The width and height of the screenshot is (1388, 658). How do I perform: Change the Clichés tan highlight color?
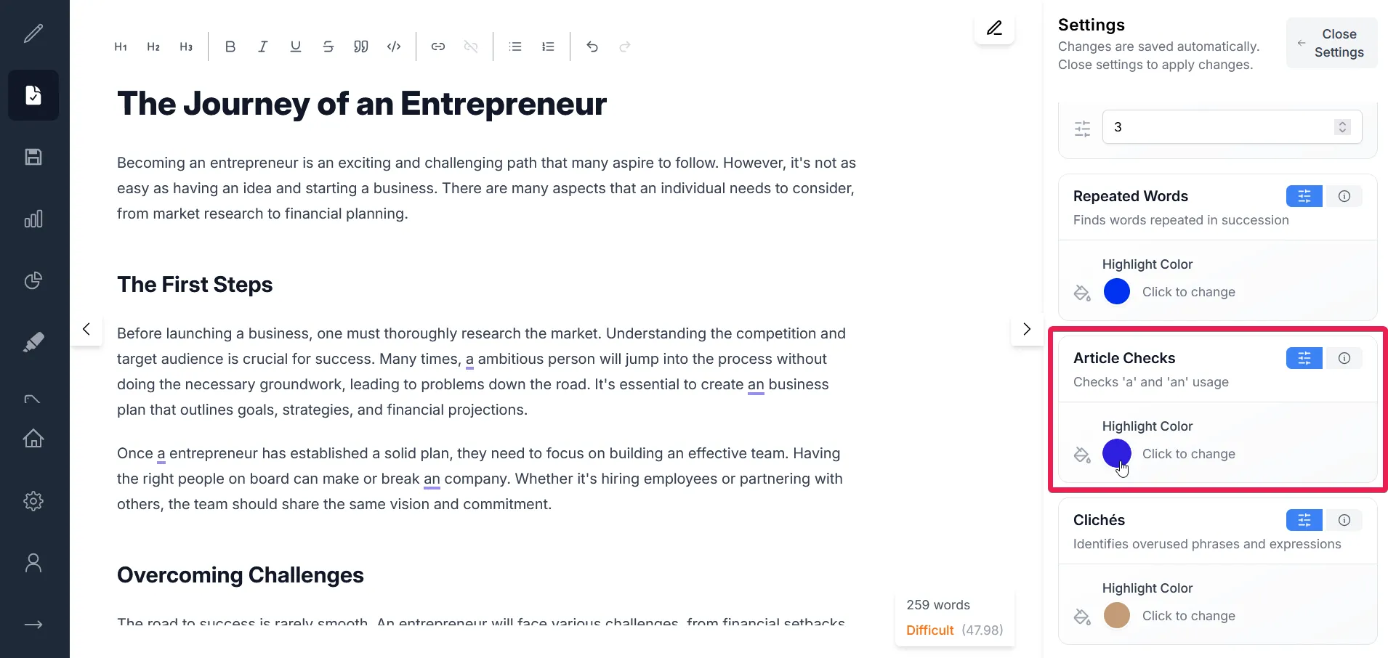[1117, 615]
